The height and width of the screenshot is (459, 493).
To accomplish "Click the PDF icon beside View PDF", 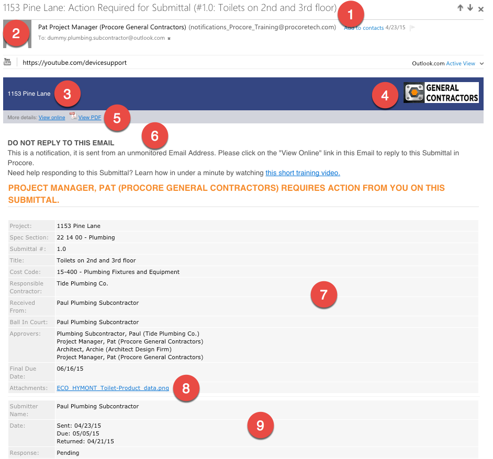I will (73, 117).
